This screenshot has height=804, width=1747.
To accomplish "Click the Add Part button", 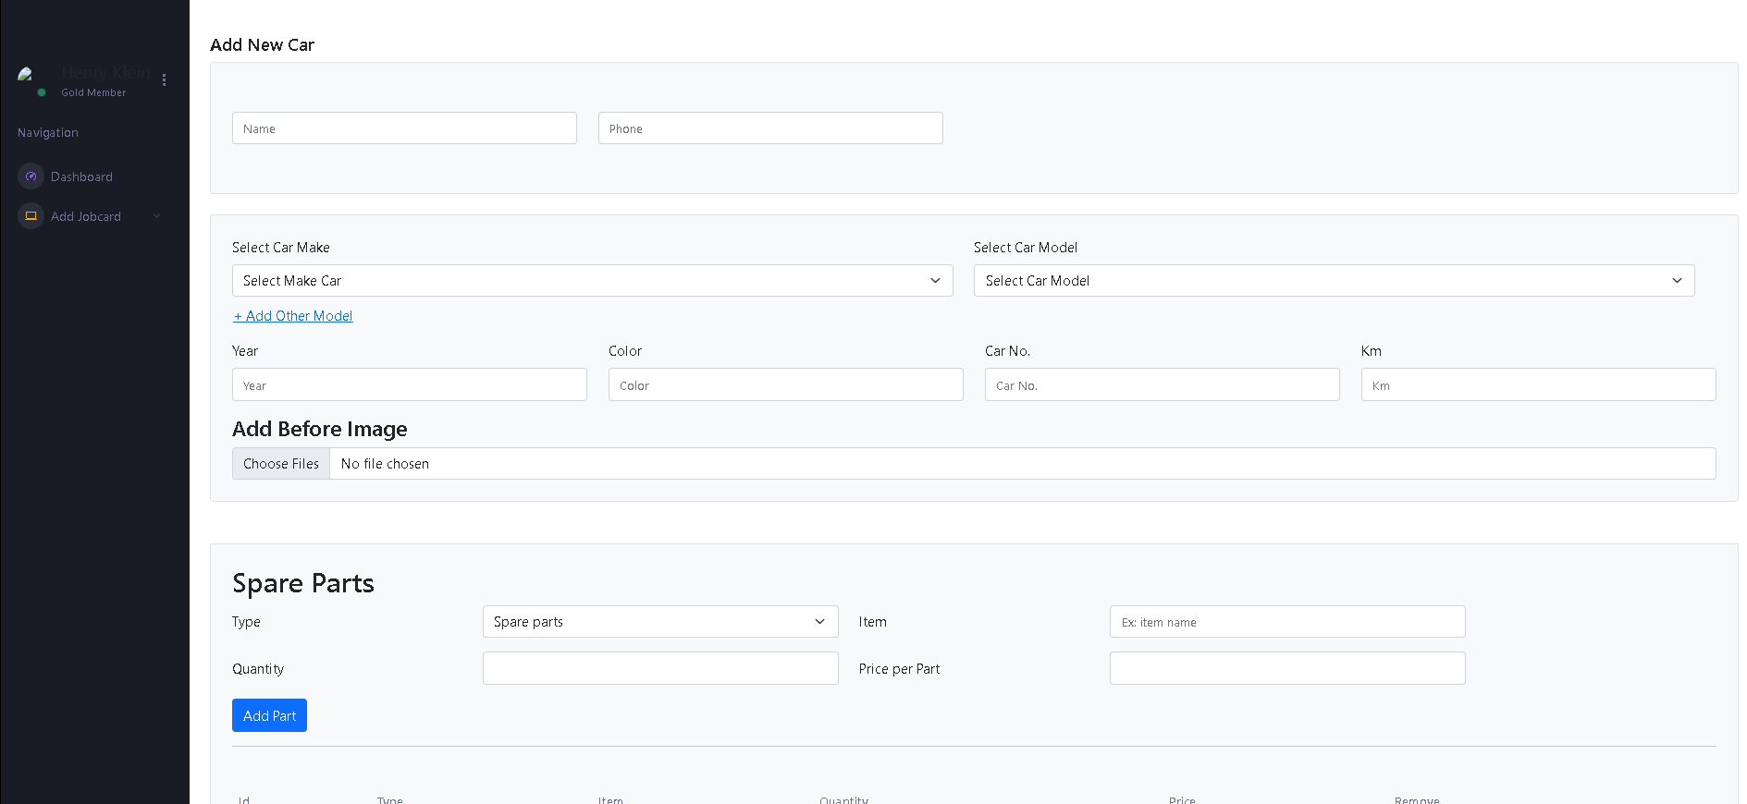I will (x=269, y=715).
